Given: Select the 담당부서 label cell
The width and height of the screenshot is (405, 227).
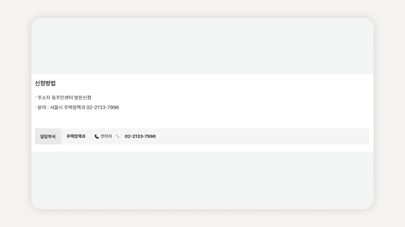Looking at the screenshot, I should pos(48,136).
